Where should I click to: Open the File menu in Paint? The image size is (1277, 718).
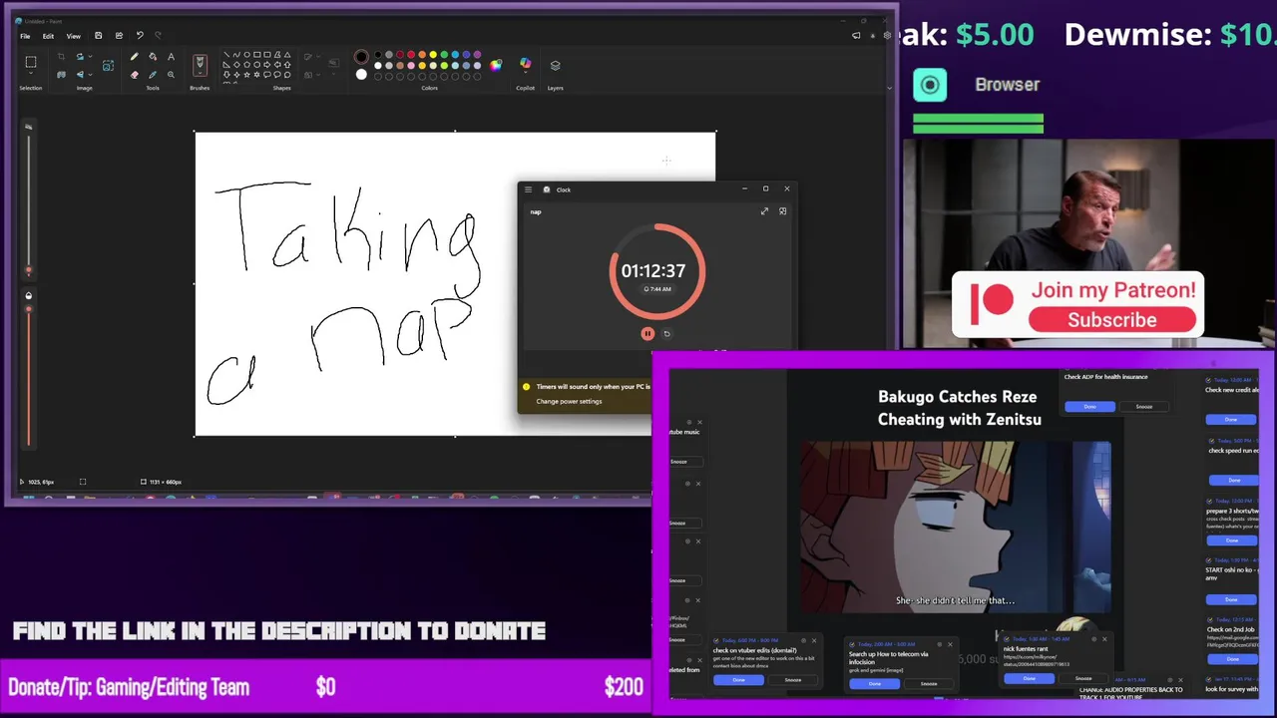tap(25, 36)
